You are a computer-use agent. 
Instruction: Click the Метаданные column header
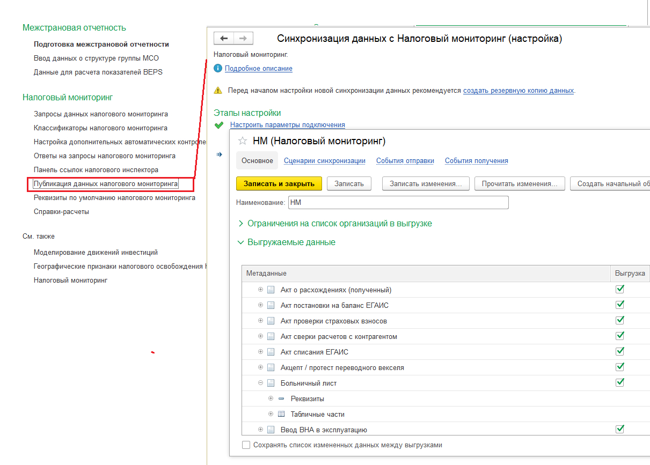click(x=427, y=273)
